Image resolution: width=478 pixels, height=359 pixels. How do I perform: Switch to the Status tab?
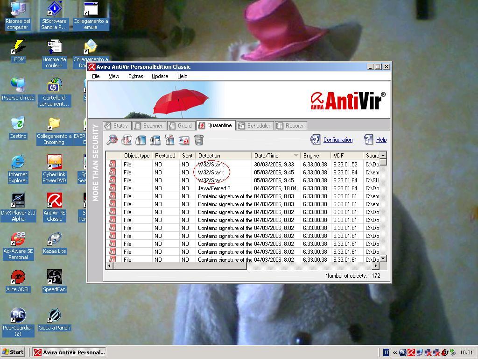click(x=117, y=126)
